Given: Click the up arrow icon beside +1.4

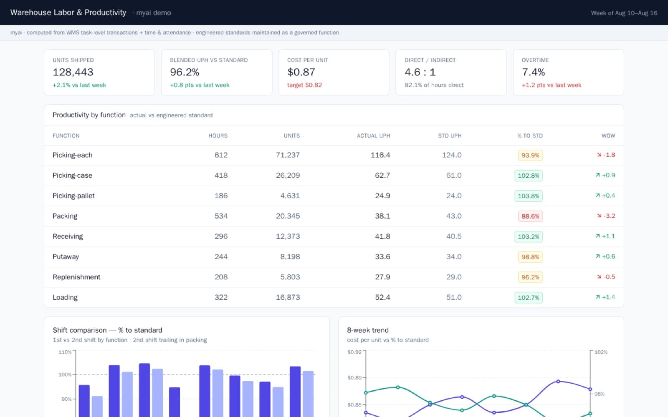Looking at the screenshot, I should coord(597,297).
